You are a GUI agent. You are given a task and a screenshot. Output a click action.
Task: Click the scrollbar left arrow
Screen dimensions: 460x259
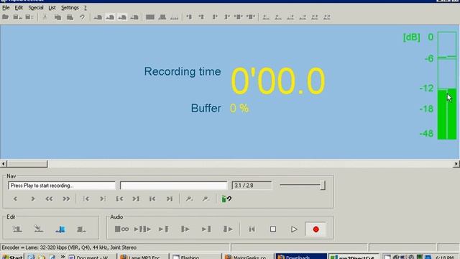(4, 164)
